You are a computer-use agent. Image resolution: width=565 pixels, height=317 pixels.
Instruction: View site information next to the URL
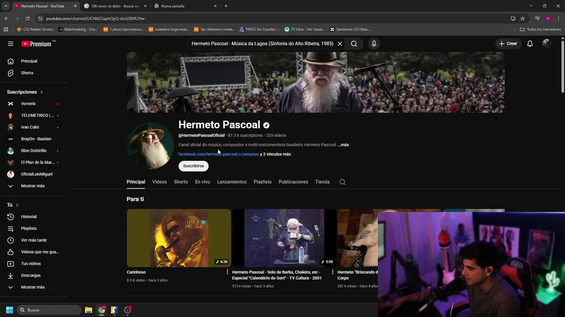click(40, 18)
